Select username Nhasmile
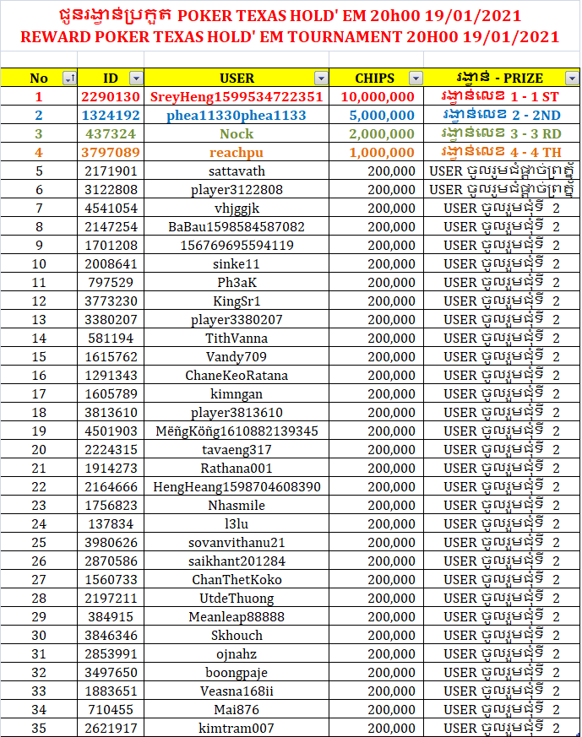 click(x=237, y=506)
